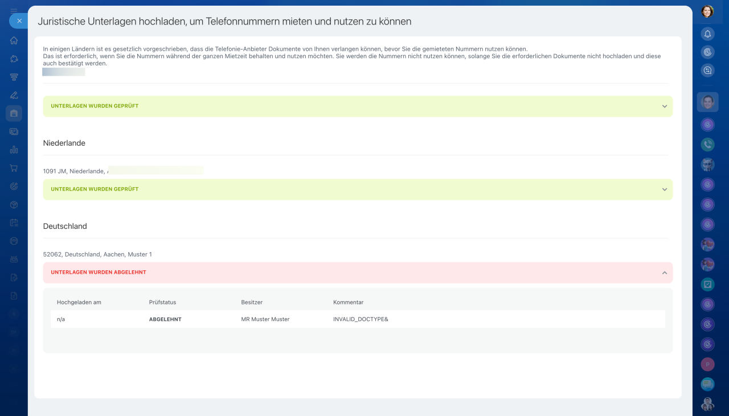This screenshot has width=729, height=416.
Task: Open the phone call icon in right panel
Action: click(x=707, y=145)
